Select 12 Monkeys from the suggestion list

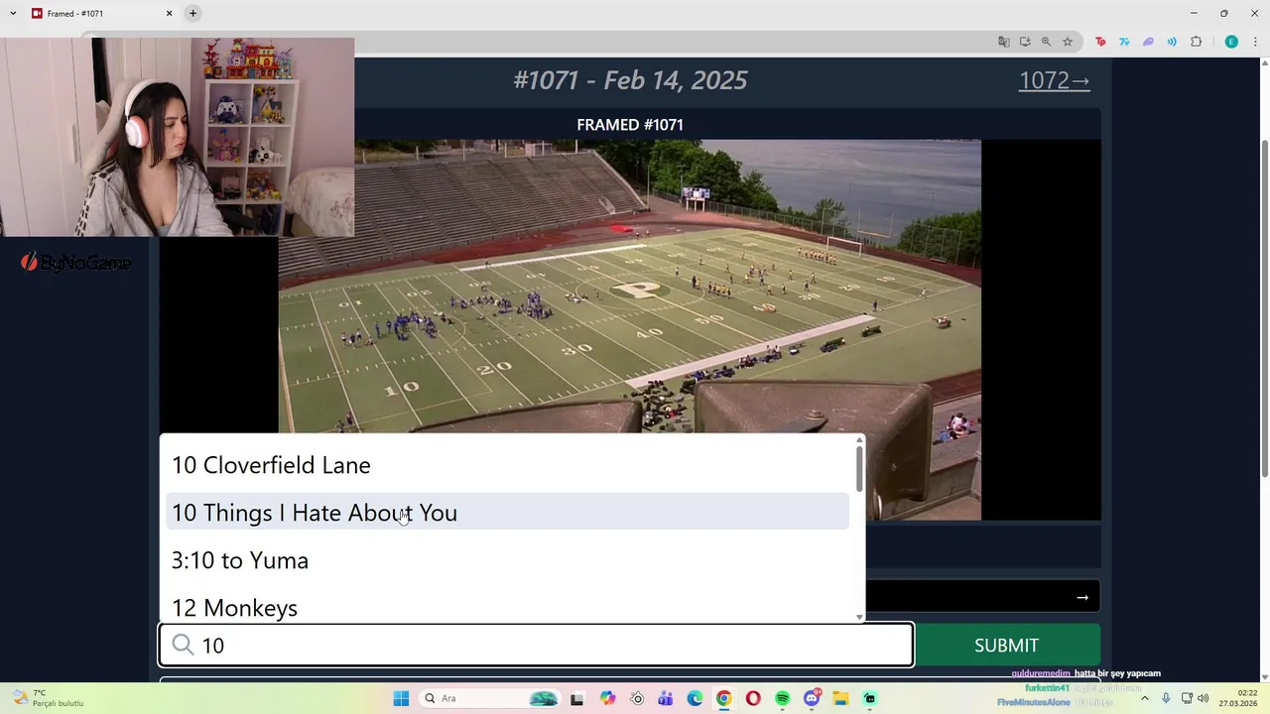pos(507,608)
